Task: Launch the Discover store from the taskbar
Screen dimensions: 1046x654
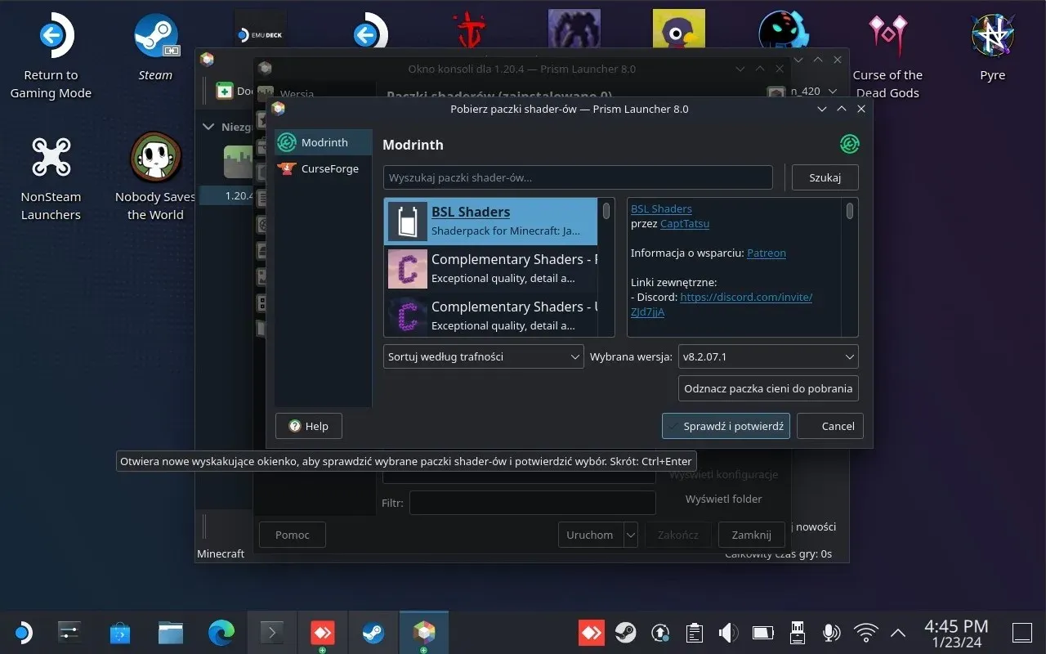Action: (120, 632)
